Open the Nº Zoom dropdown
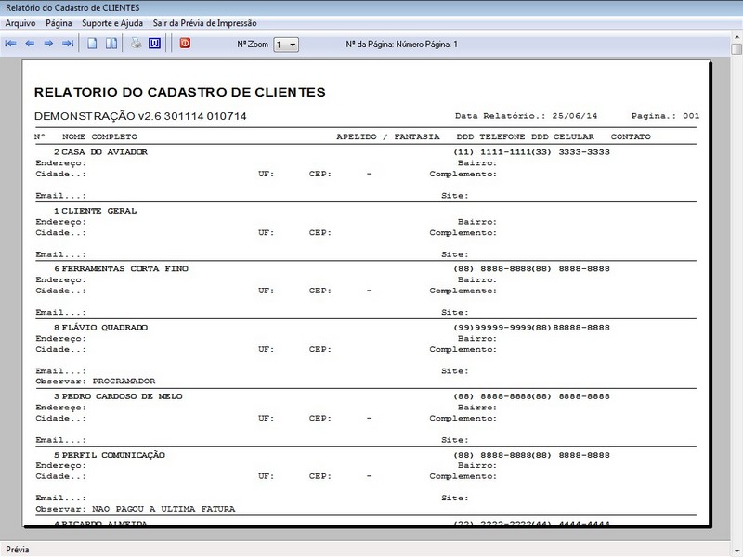 (x=292, y=45)
